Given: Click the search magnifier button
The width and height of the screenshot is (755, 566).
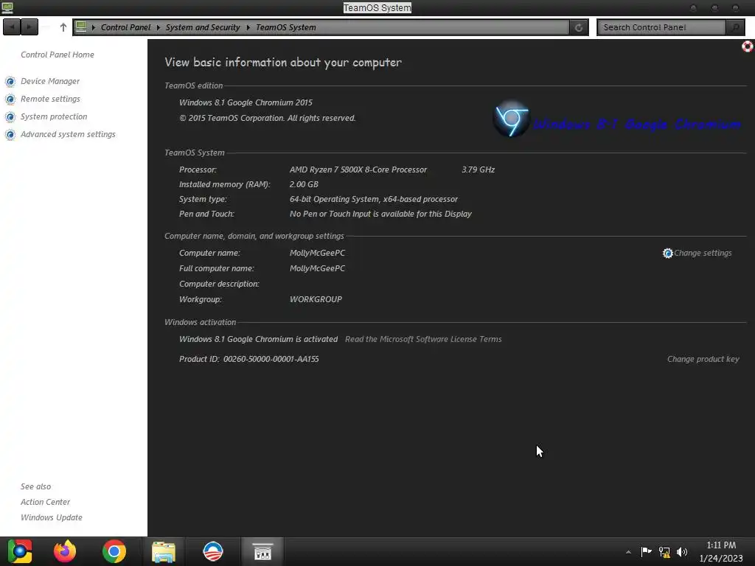Looking at the screenshot, I should (x=735, y=27).
